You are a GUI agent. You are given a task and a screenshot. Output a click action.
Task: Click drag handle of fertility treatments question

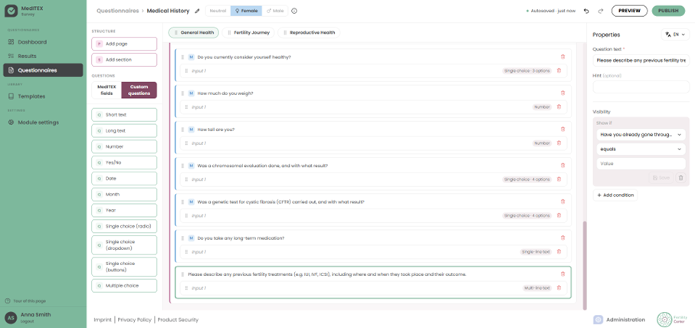click(182, 274)
